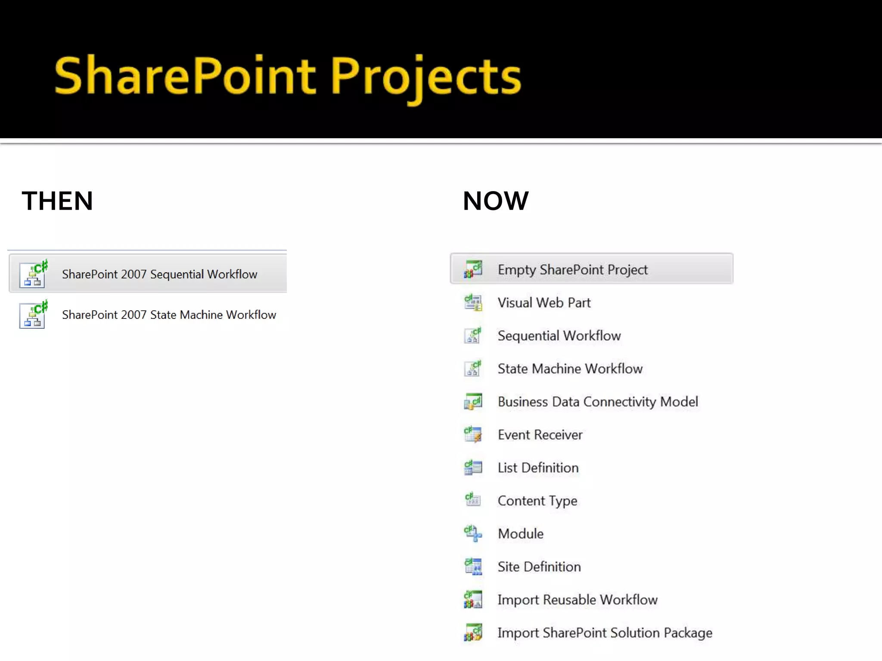Click SharePoint 2007 State Machine Workflow icon
Screen dimensions: 882x661
tap(33, 315)
